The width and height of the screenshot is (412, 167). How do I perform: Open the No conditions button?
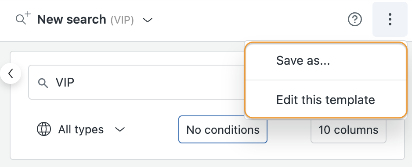click(223, 130)
